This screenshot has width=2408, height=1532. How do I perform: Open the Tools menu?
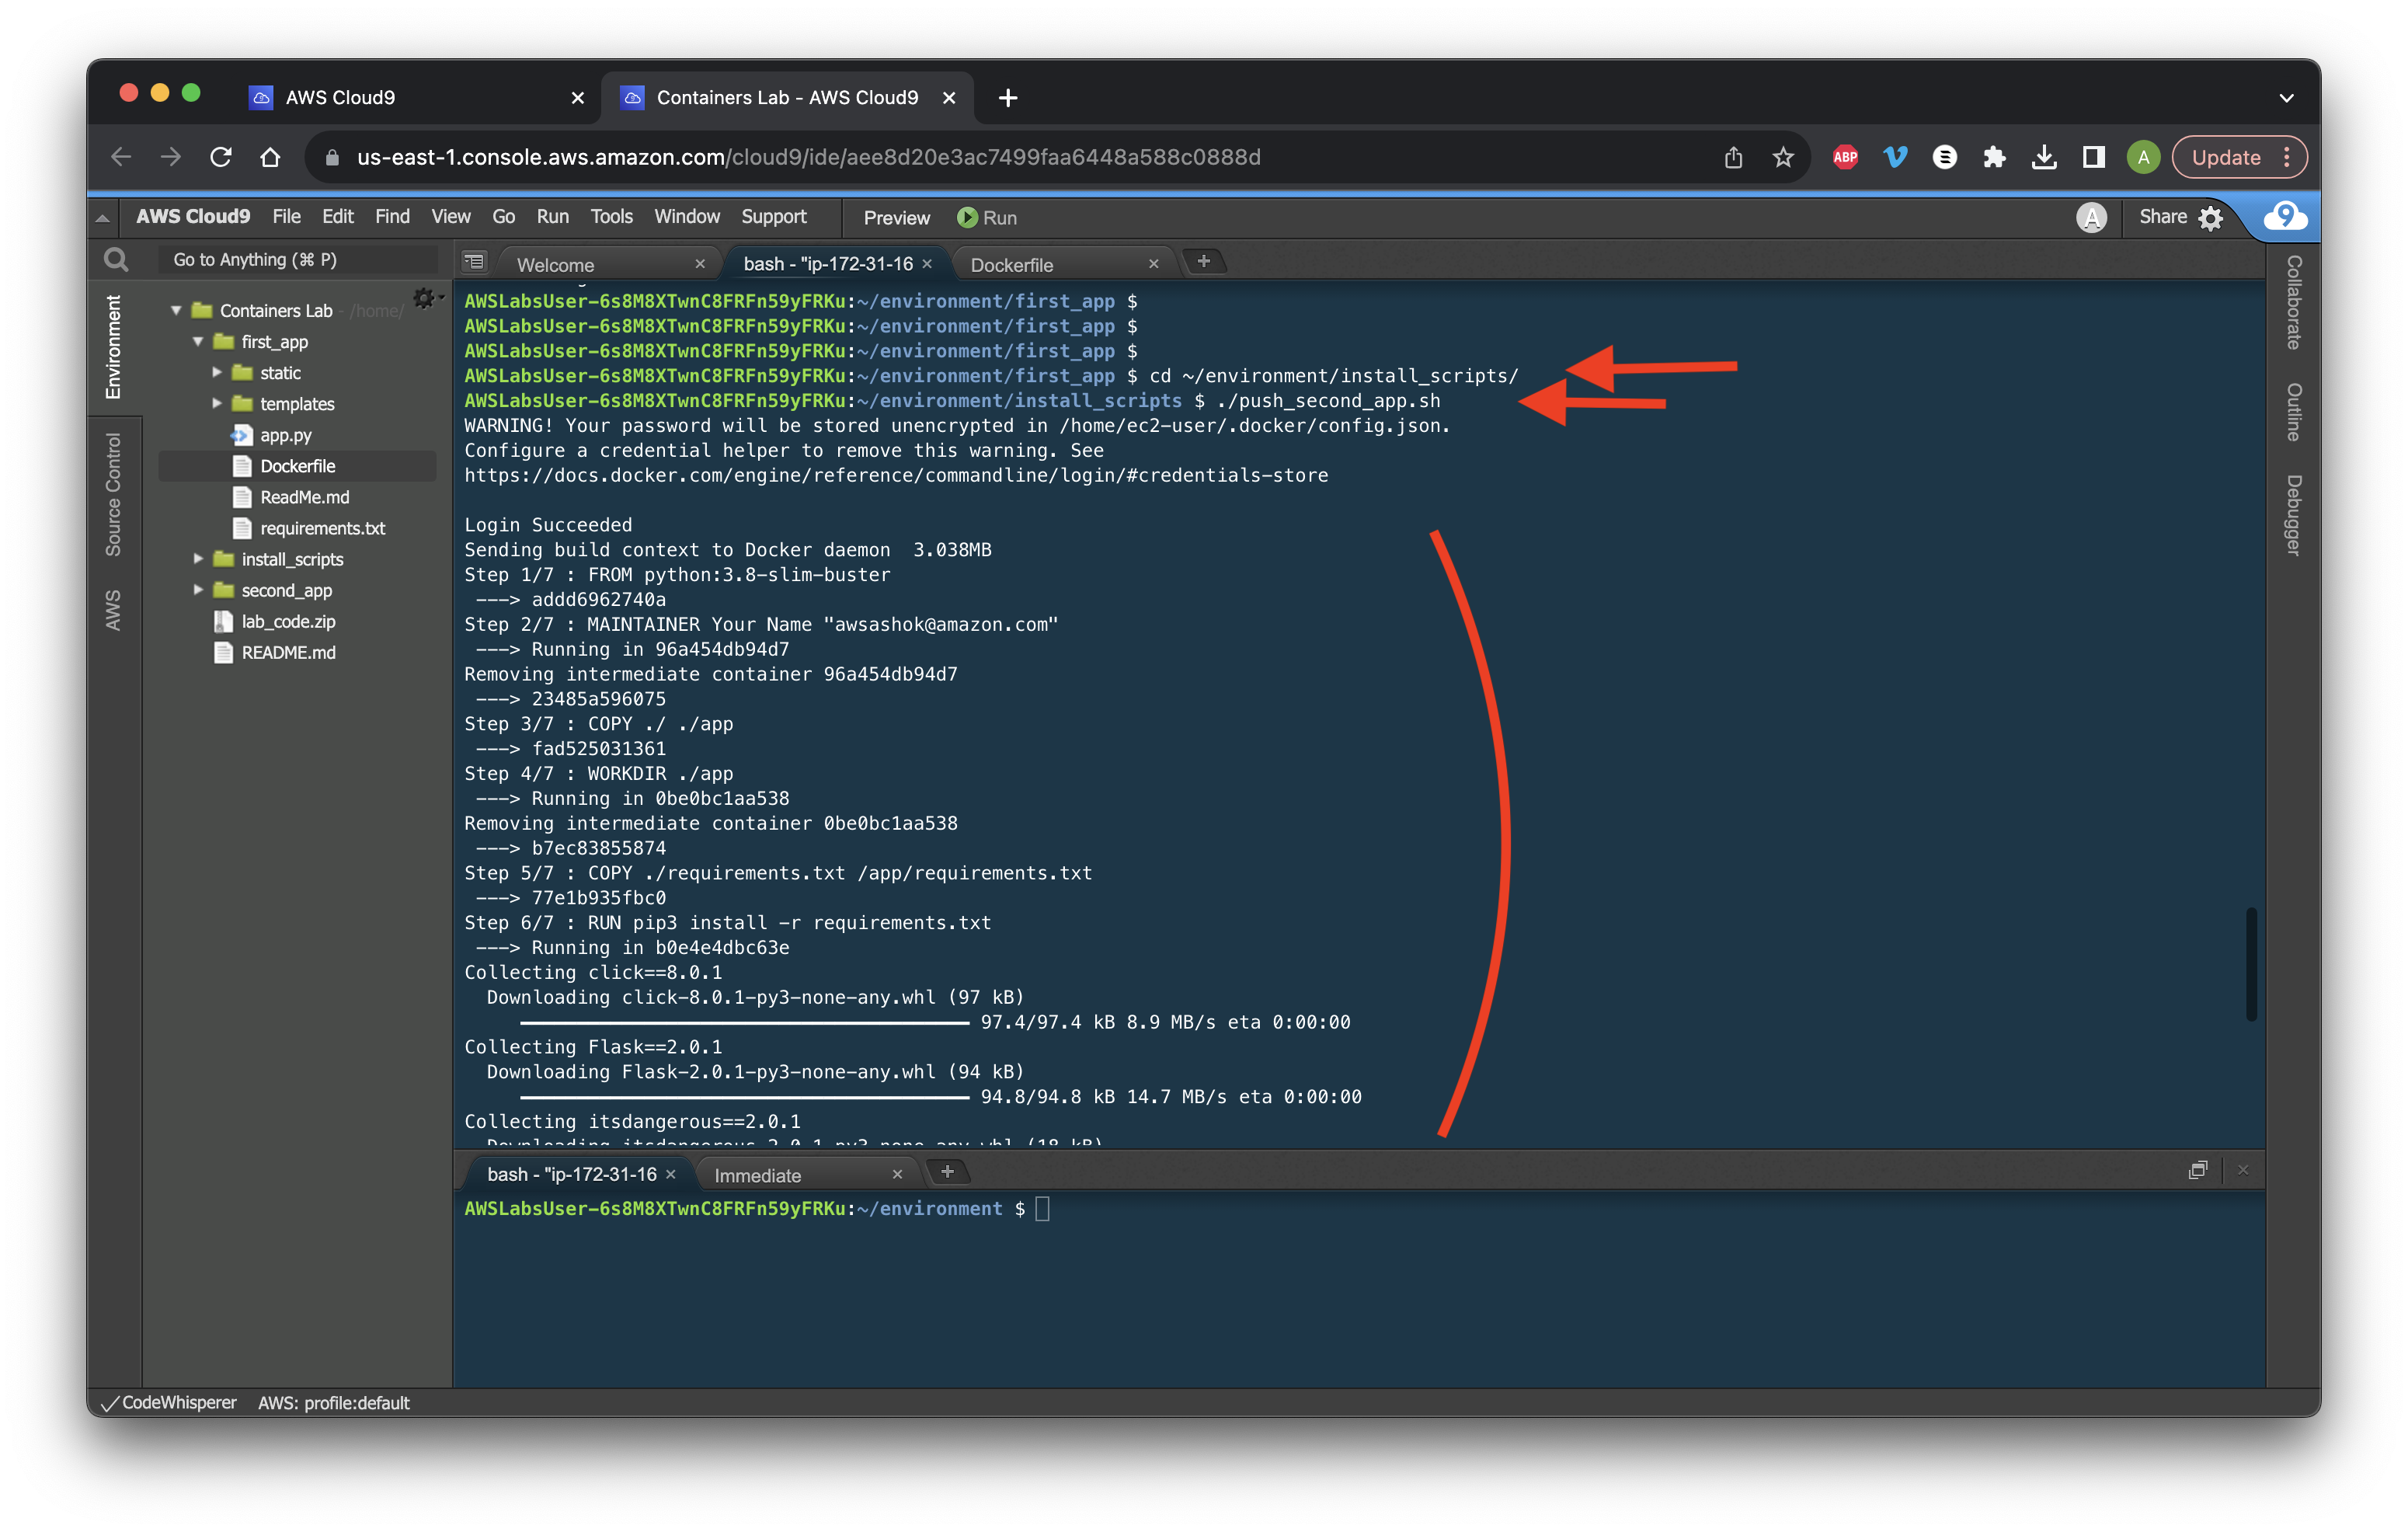(x=611, y=217)
